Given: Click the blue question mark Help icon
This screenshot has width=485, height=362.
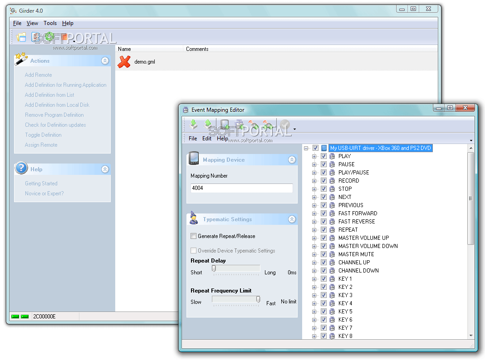Looking at the screenshot, I should (21, 168).
